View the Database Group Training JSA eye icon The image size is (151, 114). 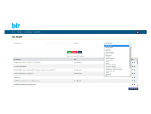(133, 74)
